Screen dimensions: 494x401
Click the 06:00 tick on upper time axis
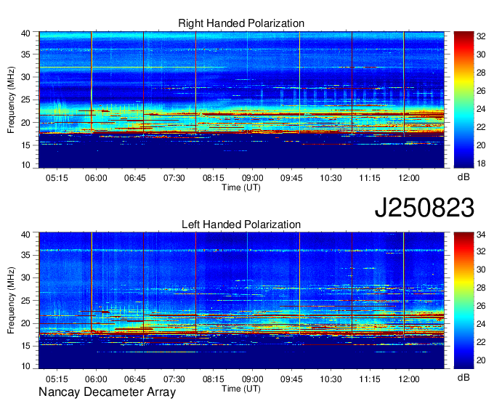pyautogui.click(x=96, y=178)
